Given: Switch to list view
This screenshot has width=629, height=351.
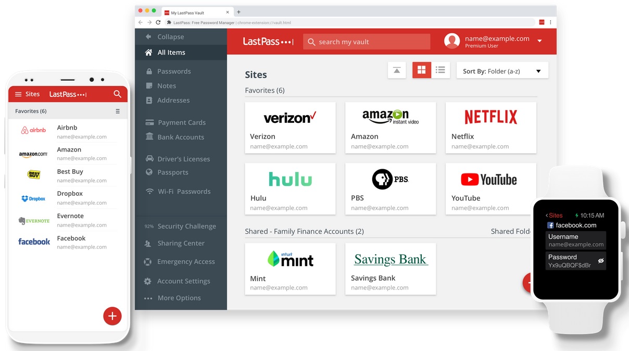Looking at the screenshot, I should [441, 70].
